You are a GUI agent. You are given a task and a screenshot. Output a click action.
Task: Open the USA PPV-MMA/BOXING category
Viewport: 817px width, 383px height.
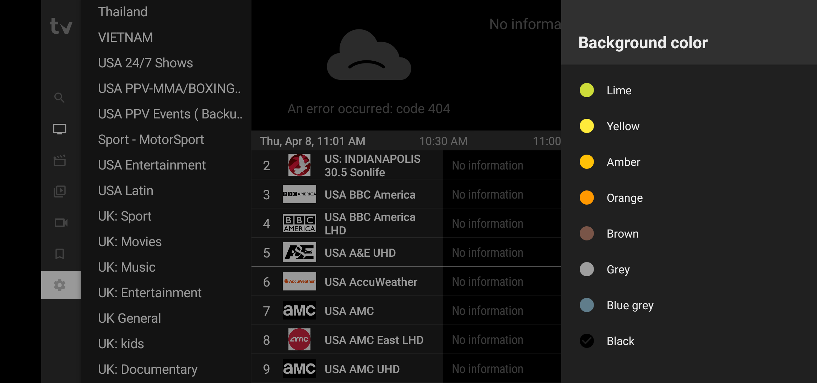[x=169, y=88]
